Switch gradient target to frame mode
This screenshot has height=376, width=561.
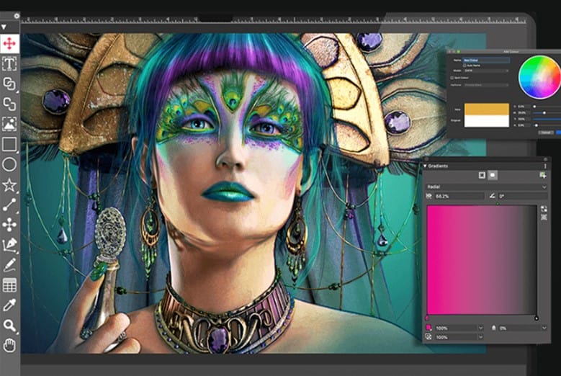482,175
